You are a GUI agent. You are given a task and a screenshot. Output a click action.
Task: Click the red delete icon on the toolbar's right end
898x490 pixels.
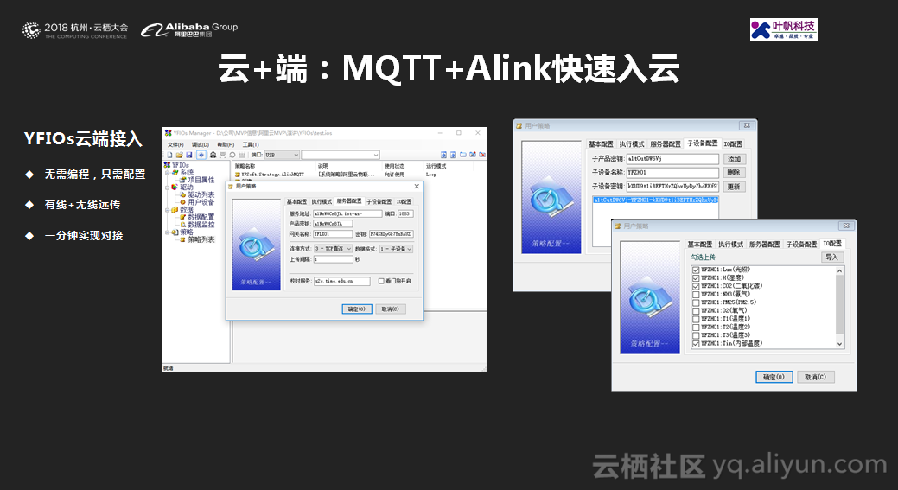(482, 155)
